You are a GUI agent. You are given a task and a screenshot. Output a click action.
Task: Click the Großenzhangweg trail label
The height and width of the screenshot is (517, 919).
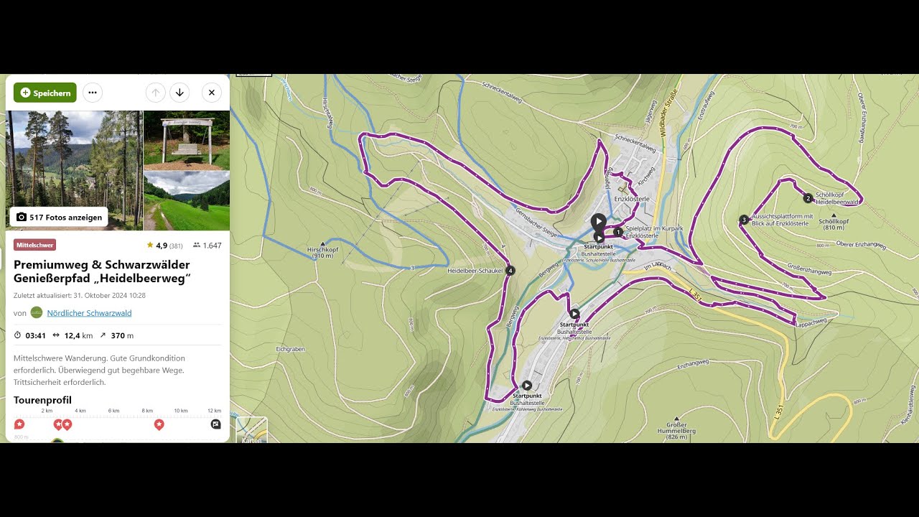809,271
